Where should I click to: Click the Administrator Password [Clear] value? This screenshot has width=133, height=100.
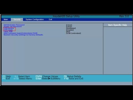click(69, 25)
